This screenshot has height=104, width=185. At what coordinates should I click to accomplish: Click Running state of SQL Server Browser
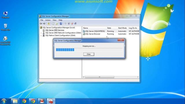110,34
